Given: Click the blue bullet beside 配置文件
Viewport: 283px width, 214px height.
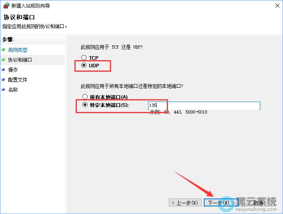Looking at the screenshot, I should pos(4,80).
